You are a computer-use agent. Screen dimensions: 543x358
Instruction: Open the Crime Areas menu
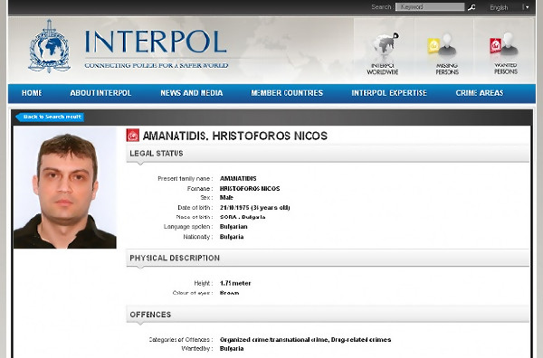click(480, 93)
